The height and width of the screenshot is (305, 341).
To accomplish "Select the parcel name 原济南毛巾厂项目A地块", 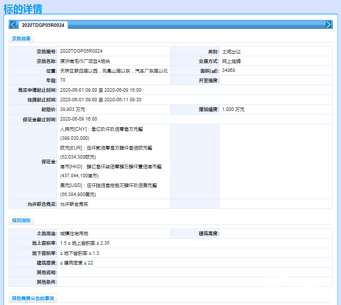I will 84,61.
